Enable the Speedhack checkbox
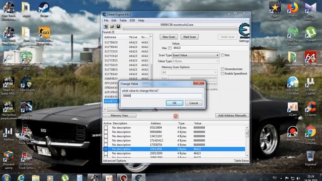Screen dimensions: 322x181 (x=222, y=73)
